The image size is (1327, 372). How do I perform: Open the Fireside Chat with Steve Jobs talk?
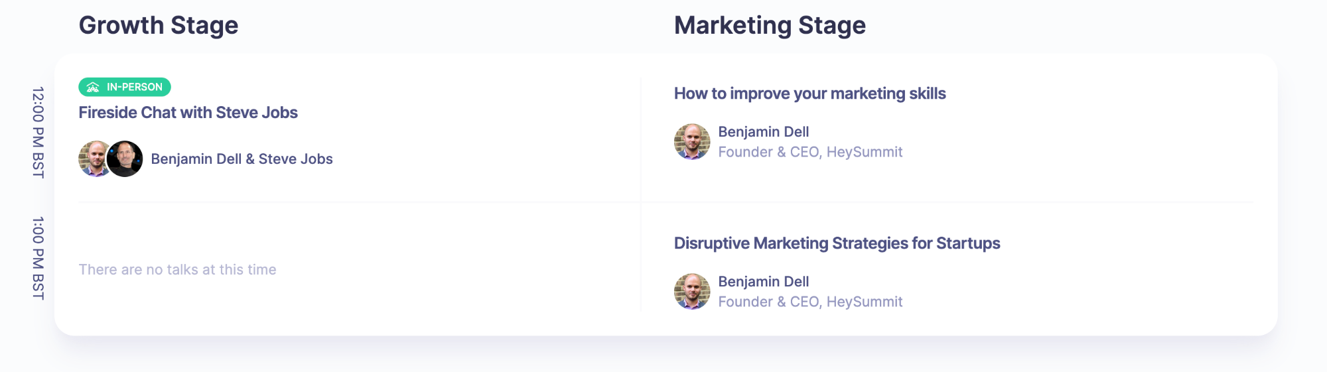[x=188, y=113]
